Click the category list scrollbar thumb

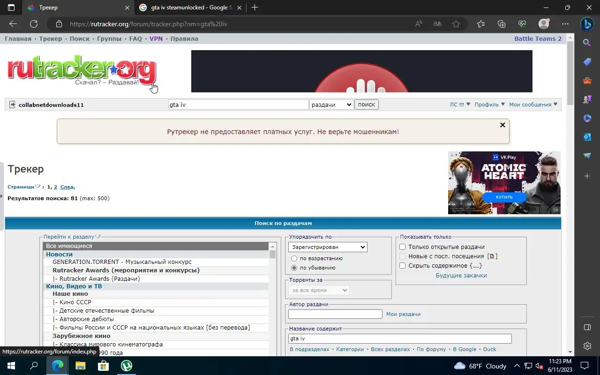(x=272, y=254)
